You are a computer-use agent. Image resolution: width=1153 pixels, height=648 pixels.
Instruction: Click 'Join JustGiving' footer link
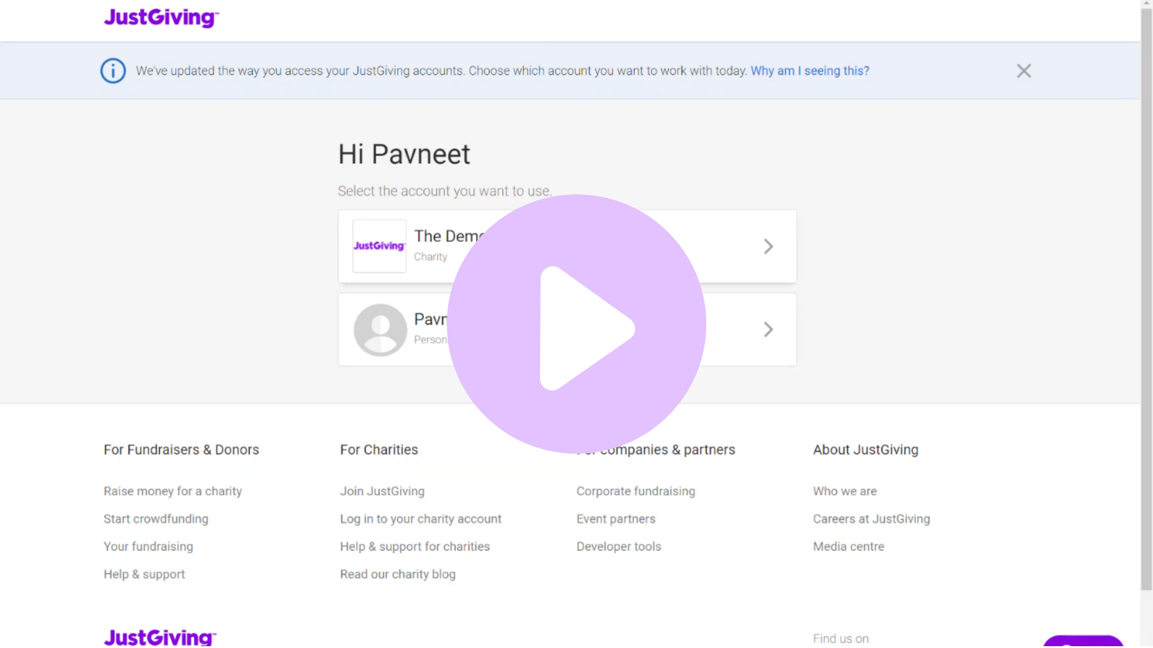coord(383,491)
